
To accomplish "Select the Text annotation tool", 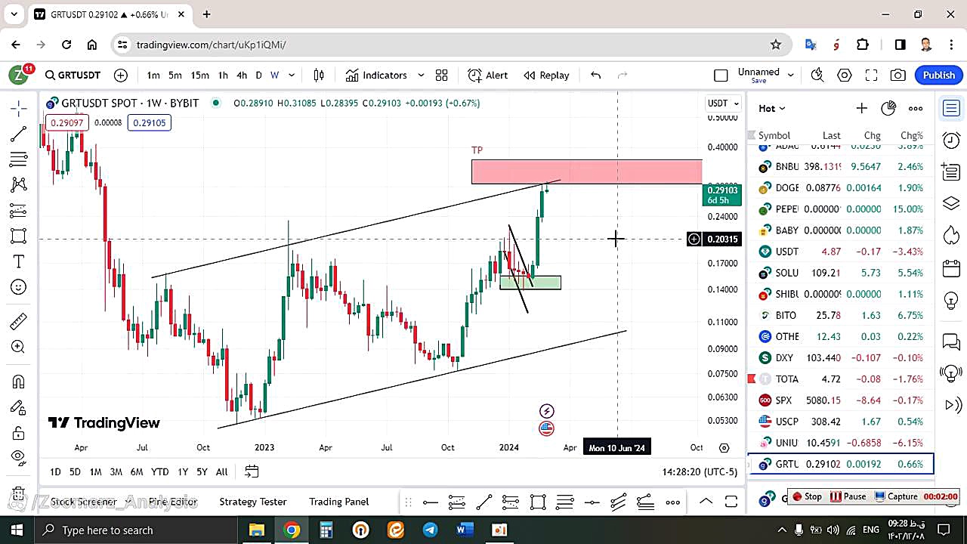I will pyautogui.click(x=19, y=261).
